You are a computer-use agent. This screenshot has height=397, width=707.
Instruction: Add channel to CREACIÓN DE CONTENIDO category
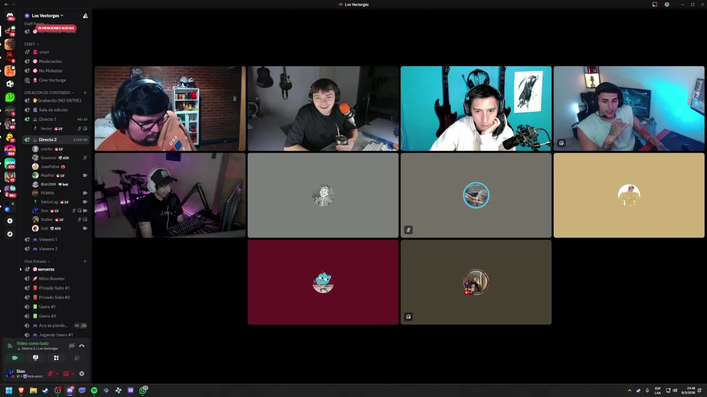(85, 93)
